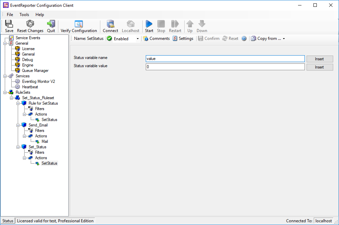The height and width of the screenshot is (225, 339).
Task: Click Insert beside Status variable name
Action: (x=320, y=59)
